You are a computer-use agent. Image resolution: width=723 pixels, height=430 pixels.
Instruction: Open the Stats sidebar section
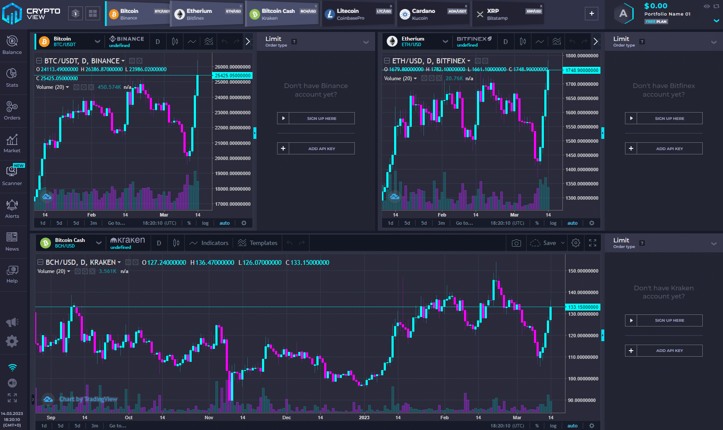click(12, 78)
